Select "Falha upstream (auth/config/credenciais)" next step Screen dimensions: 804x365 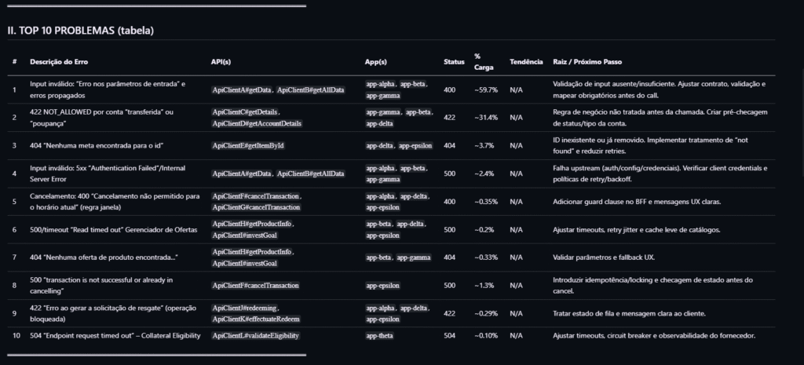(x=660, y=173)
